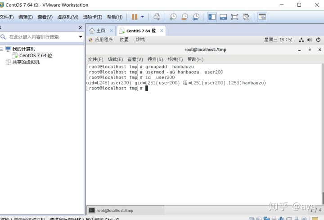Open VMware 虚拟机(M) menu
This screenshot has width=324, height=220.
(x=68, y=17)
